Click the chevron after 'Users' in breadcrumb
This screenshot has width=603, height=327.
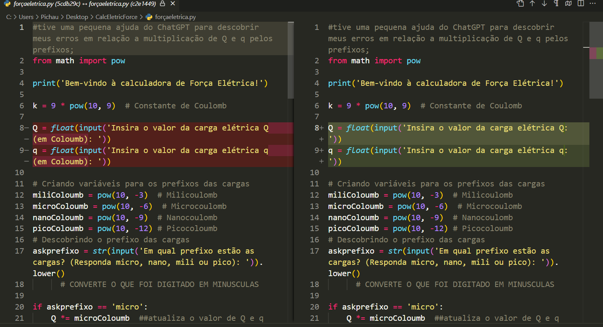(37, 17)
